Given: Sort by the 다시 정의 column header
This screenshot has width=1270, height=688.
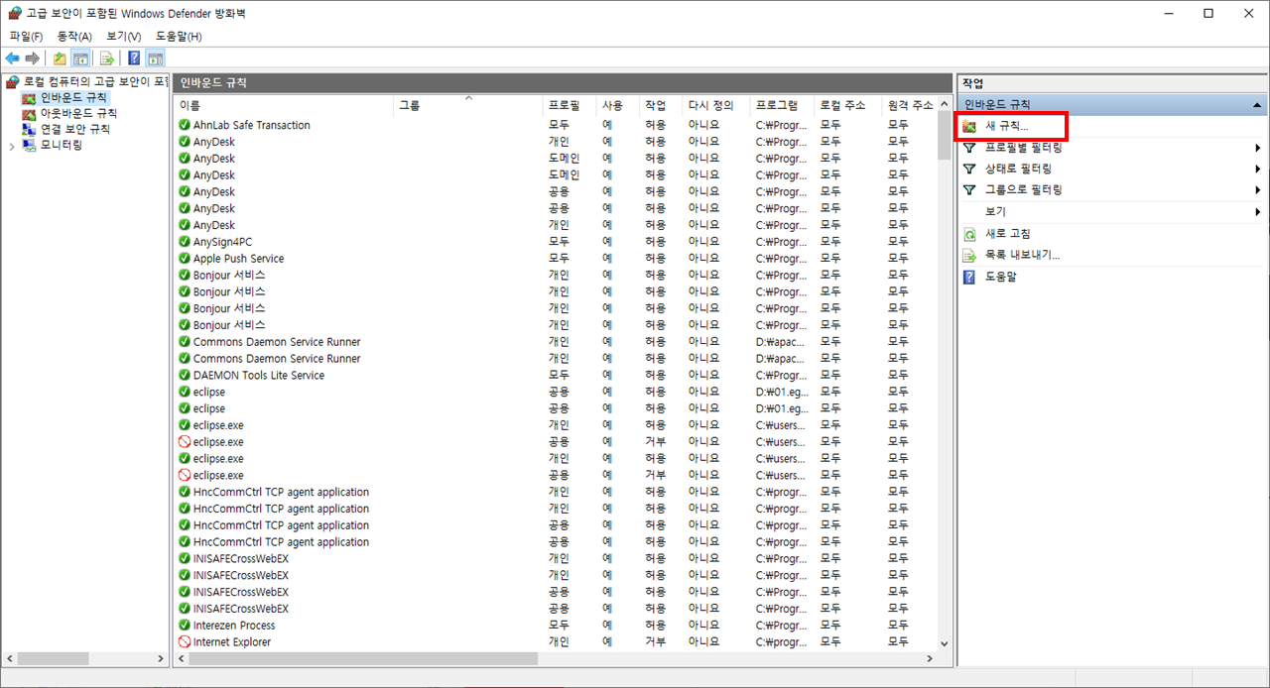Looking at the screenshot, I should click(x=717, y=105).
